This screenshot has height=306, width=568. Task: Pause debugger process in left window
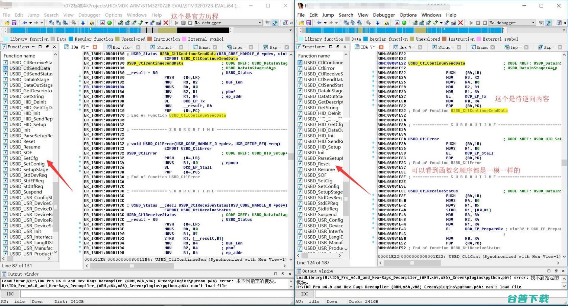coord(183,23)
